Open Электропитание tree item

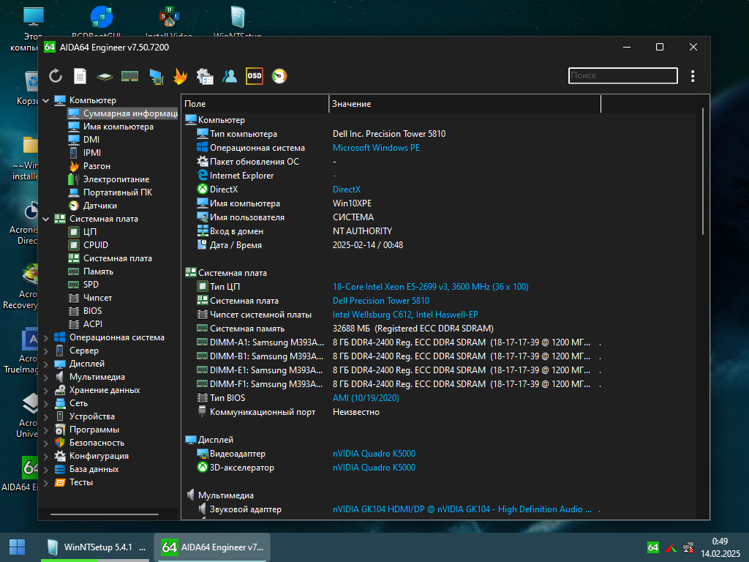click(116, 179)
